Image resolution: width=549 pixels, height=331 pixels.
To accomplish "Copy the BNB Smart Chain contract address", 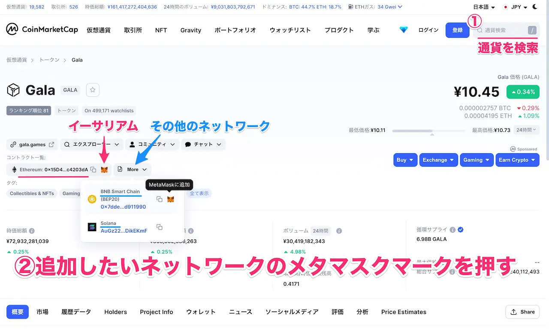I will coord(160,199).
